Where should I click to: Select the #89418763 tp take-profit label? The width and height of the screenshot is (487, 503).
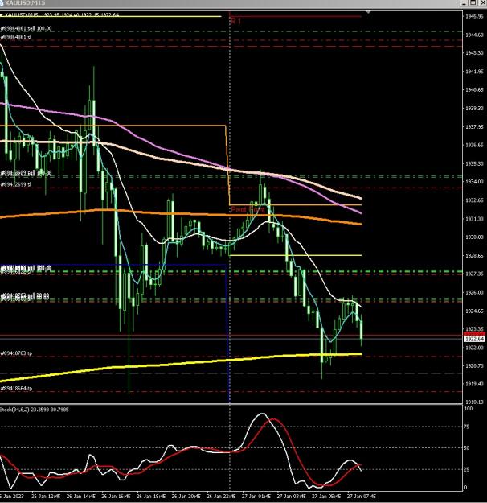(x=16, y=353)
